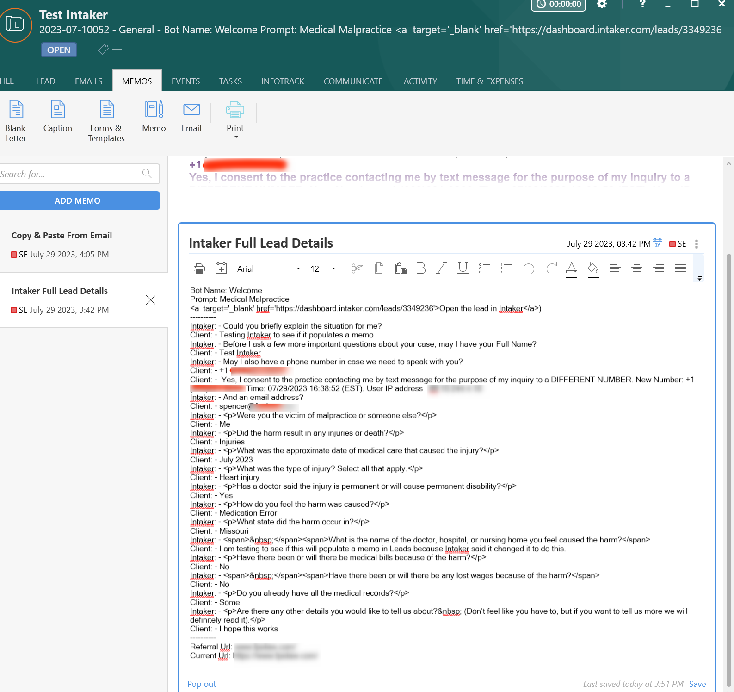The image size is (734, 692).
Task: Add a tag with the tag plus icon
Action: [110, 49]
